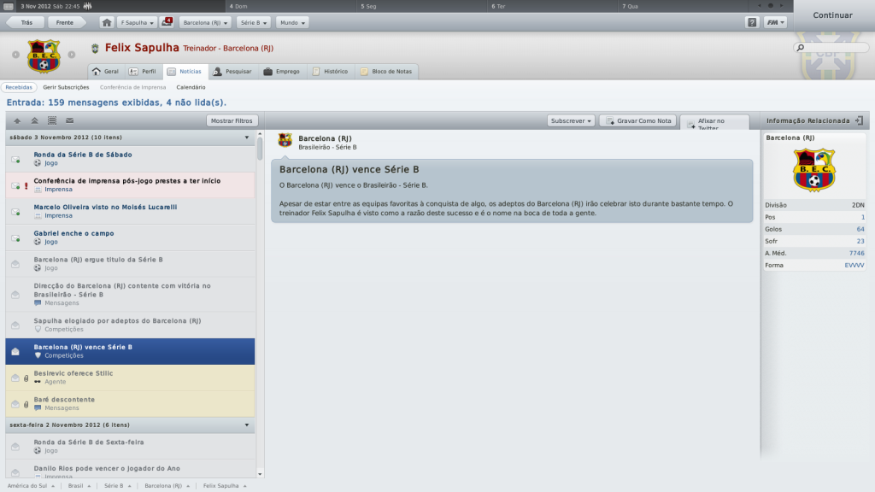Toggle read status of Marcelo Oliveira message
This screenshot has width=875, height=492.
coord(15,212)
